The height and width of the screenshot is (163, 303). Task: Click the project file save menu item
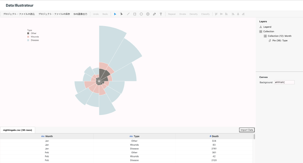pyautogui.click(x=54, y=14)
